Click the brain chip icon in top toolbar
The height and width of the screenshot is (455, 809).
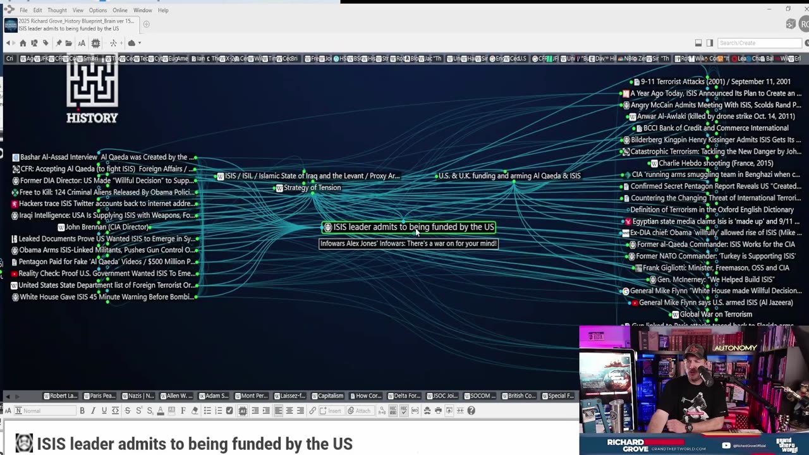coord(95,43)
